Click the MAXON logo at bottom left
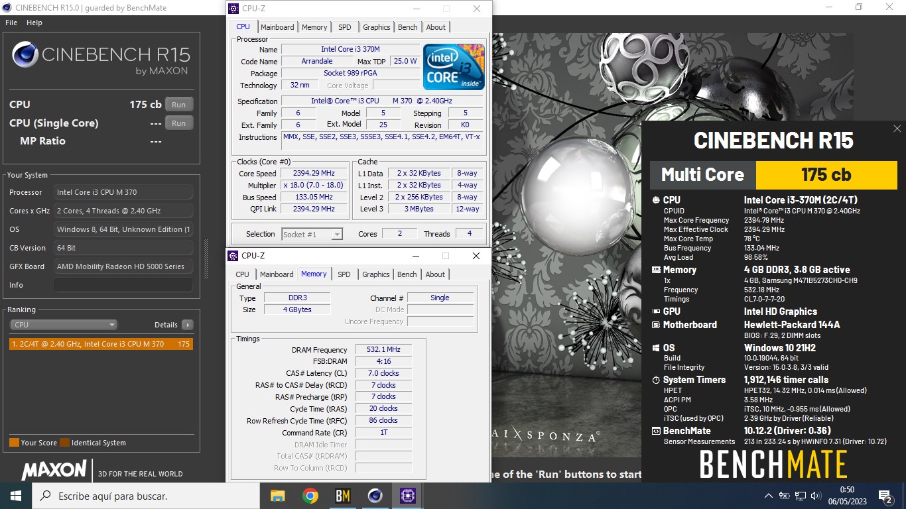 click(54, 471)
